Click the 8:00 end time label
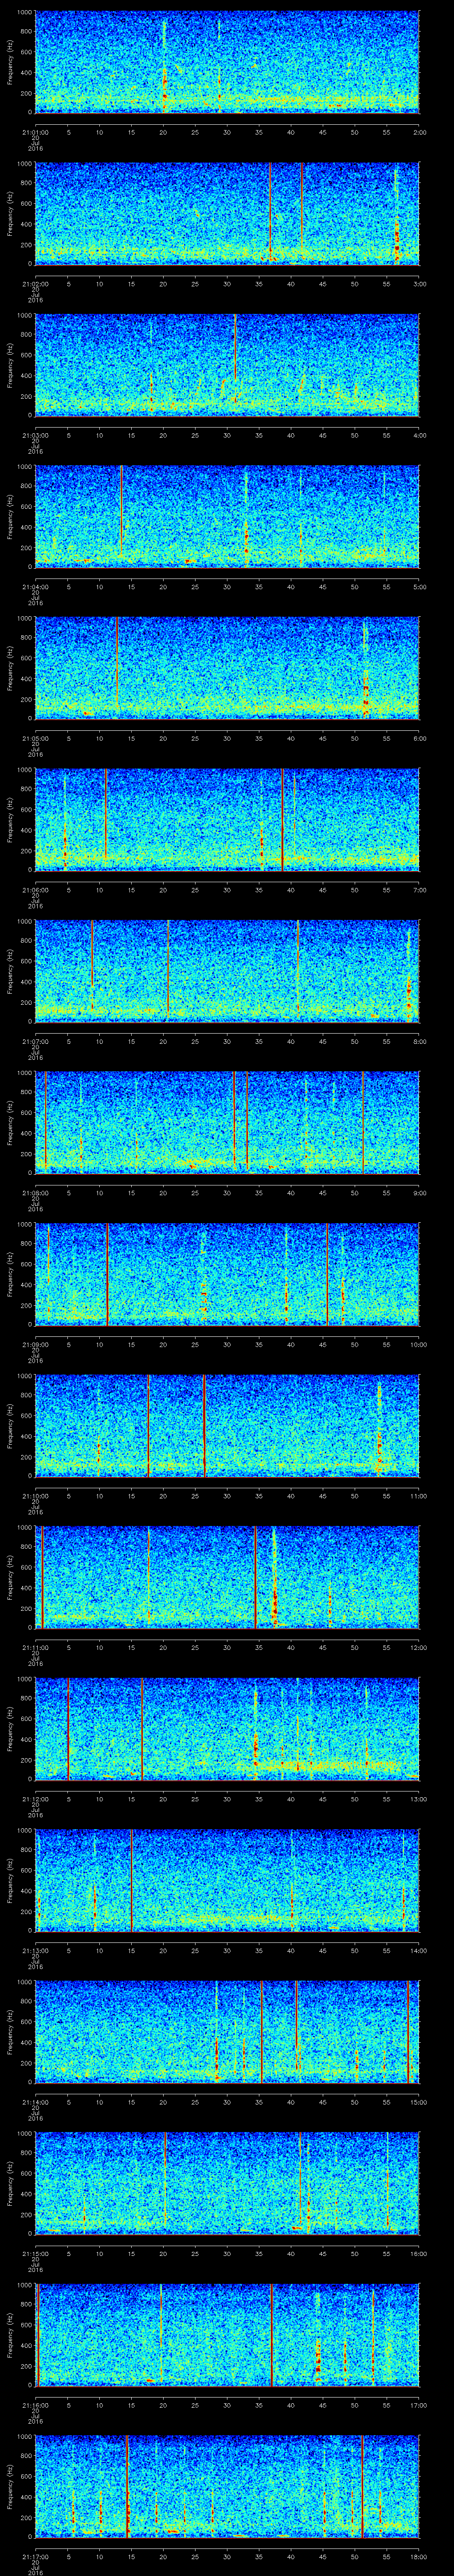The image size is (454, 2576). point(419,1041)
